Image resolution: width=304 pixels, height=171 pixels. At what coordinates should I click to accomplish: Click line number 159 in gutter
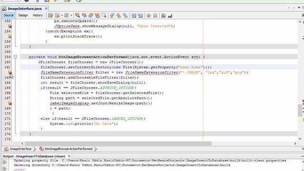tap(8, 57)
